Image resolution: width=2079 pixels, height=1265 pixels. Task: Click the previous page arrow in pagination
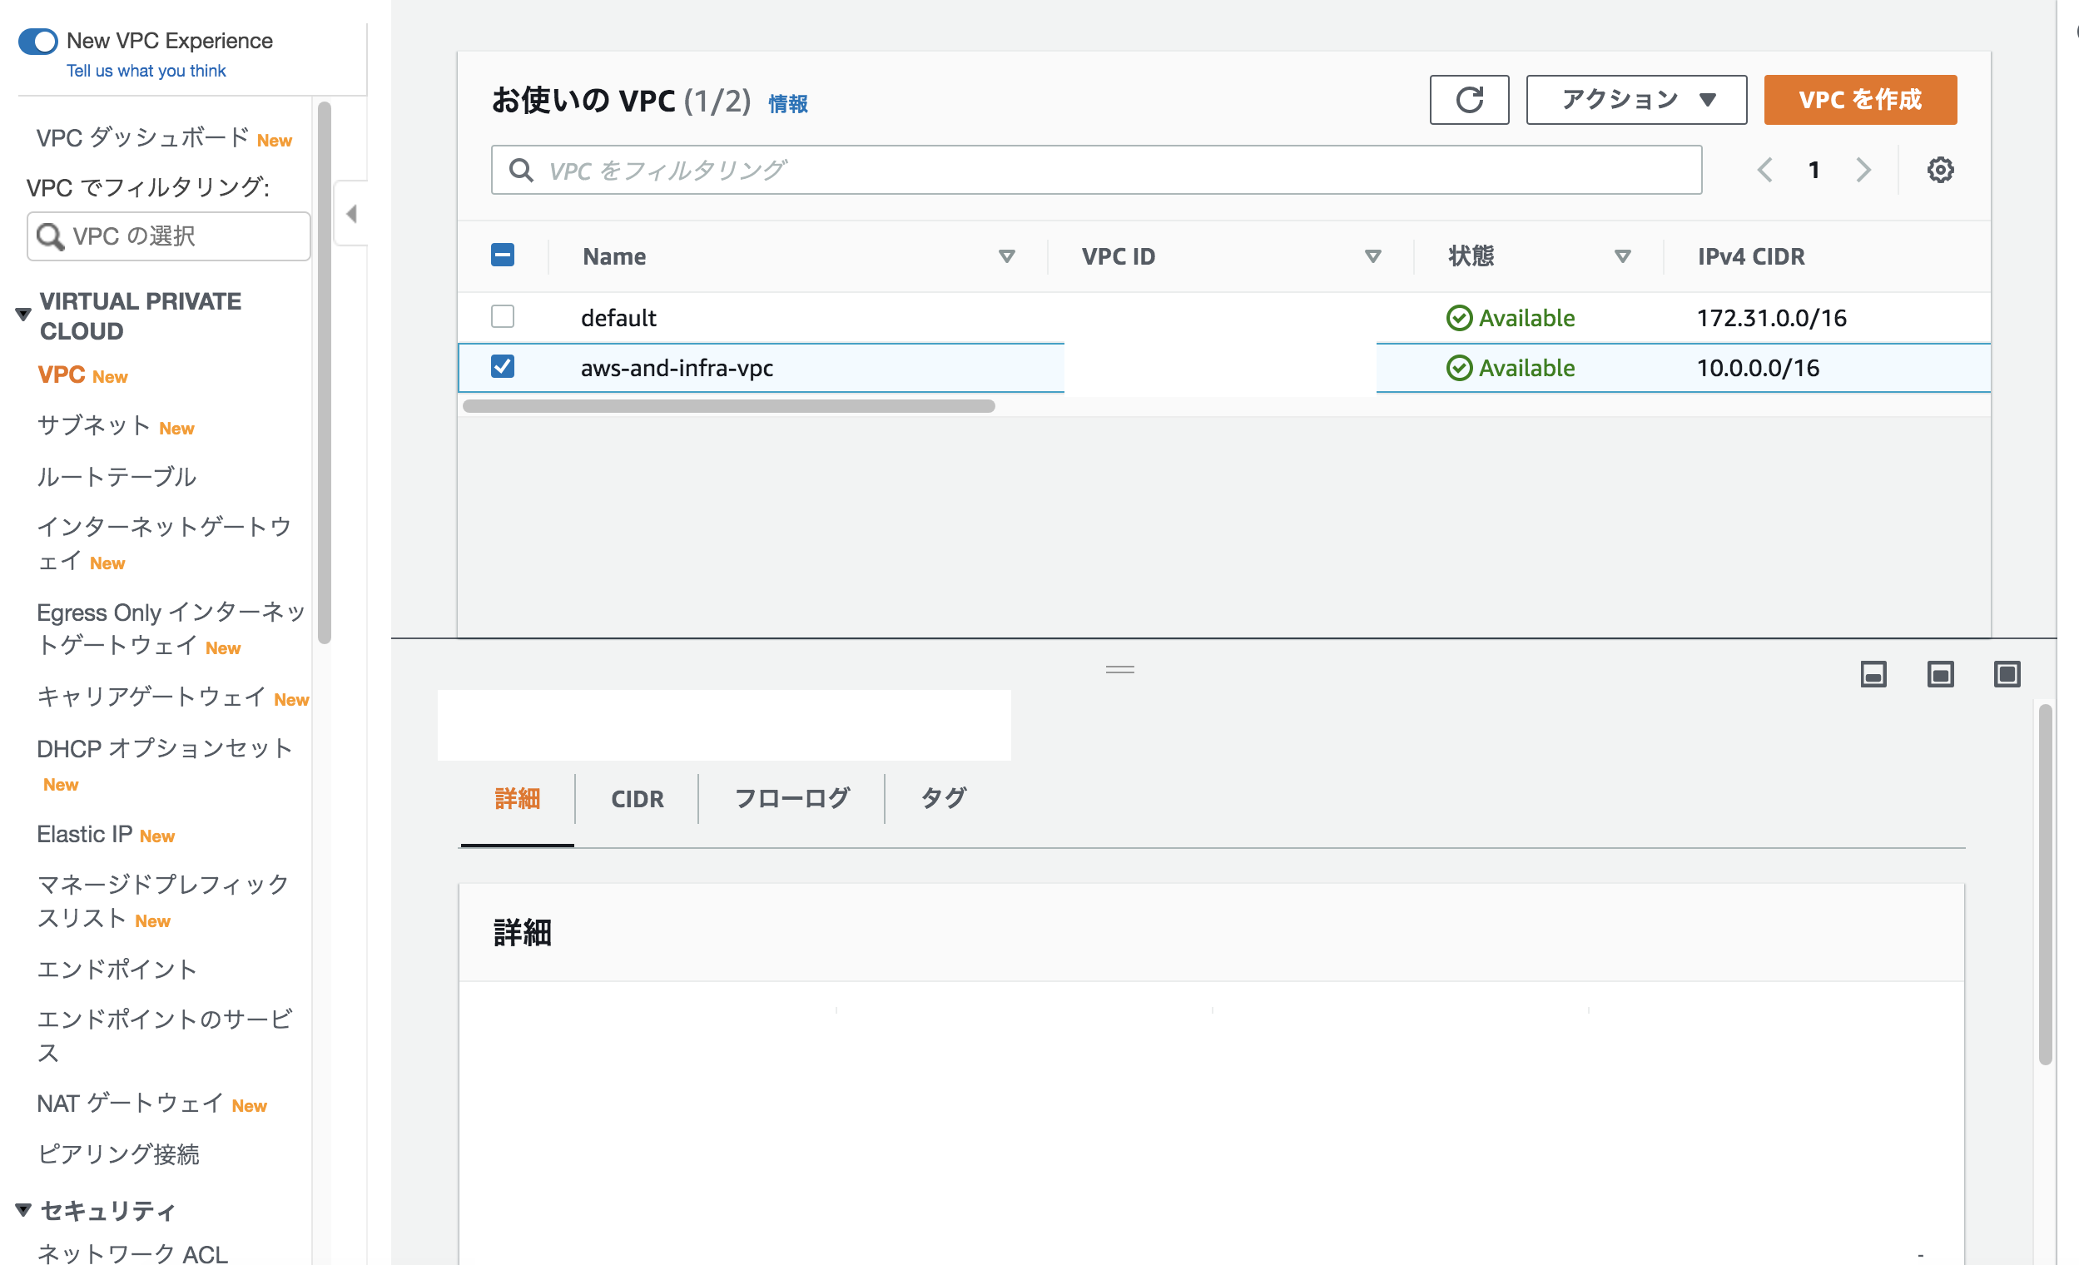(1765, 170)
